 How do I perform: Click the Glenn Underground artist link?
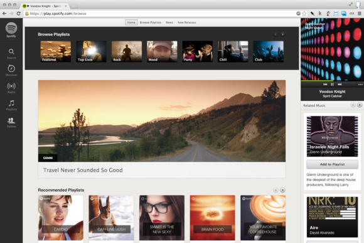326,152
